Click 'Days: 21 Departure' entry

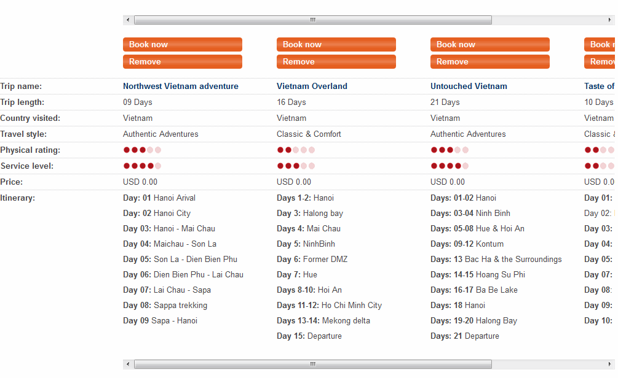465,336
